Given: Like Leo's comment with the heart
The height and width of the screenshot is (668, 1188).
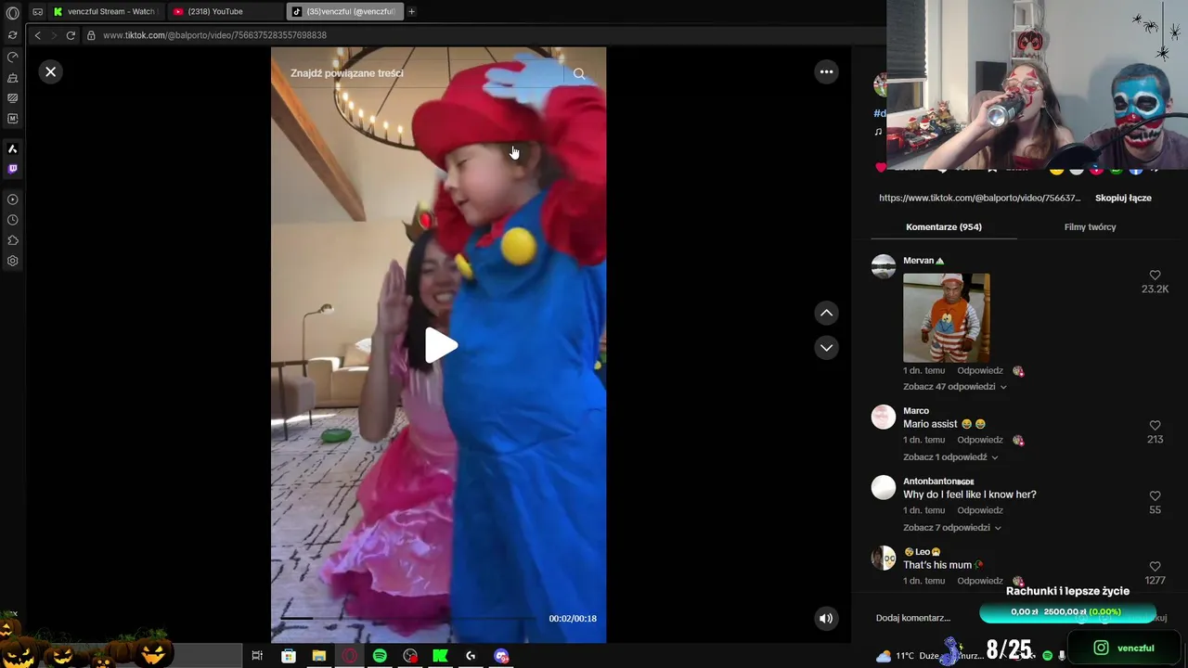Looking at the screenshot, I should pos(1155,567).
